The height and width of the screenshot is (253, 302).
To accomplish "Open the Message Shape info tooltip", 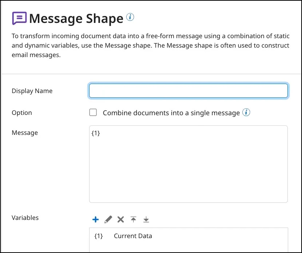I will click(130, 16).
